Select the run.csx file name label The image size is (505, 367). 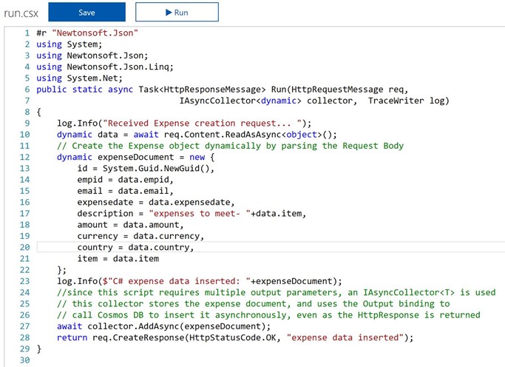(20, 13)
